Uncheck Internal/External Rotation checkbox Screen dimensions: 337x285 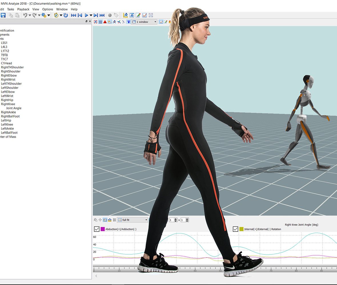pos(235,229)
